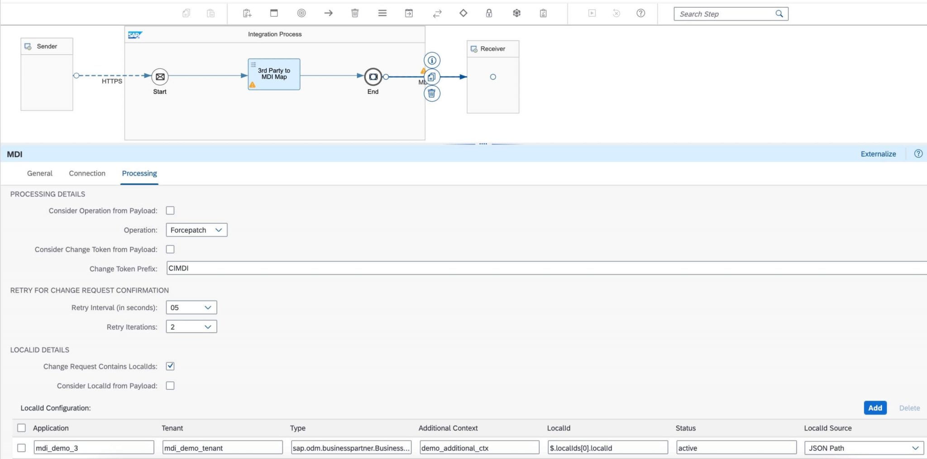Select the hamburger lines icon in the toolbar
Screen dimensions: 927x459
[x=382, y=13]
